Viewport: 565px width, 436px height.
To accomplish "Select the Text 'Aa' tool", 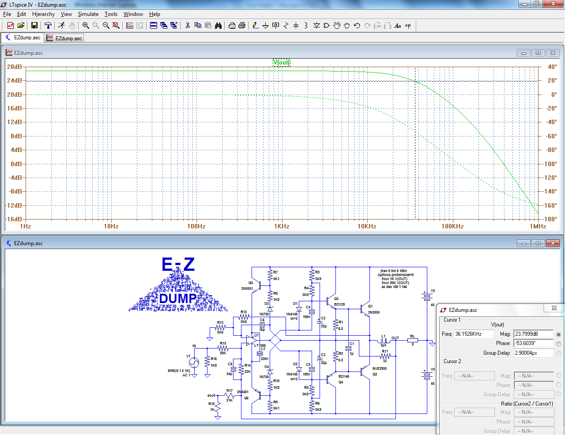I will [x=398, y=26].
